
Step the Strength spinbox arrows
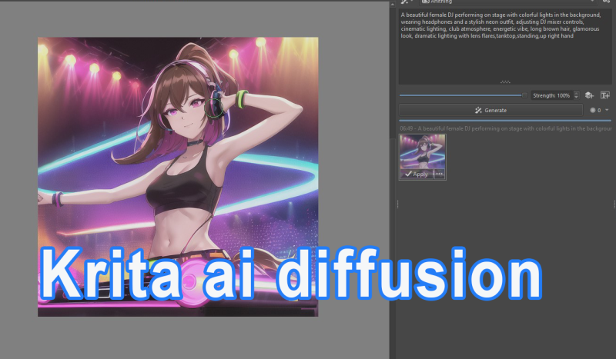point(576,95)
